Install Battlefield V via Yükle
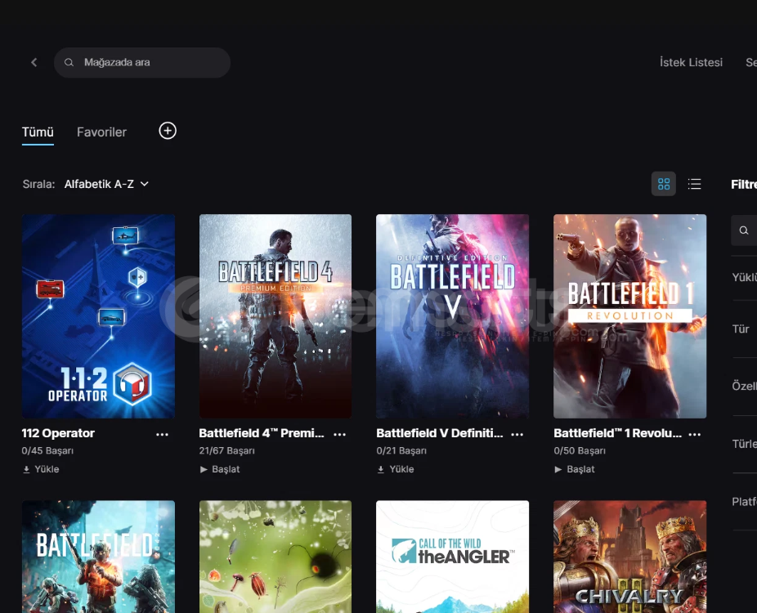This screenshot has height=613, width=757. tap(396, 469)
